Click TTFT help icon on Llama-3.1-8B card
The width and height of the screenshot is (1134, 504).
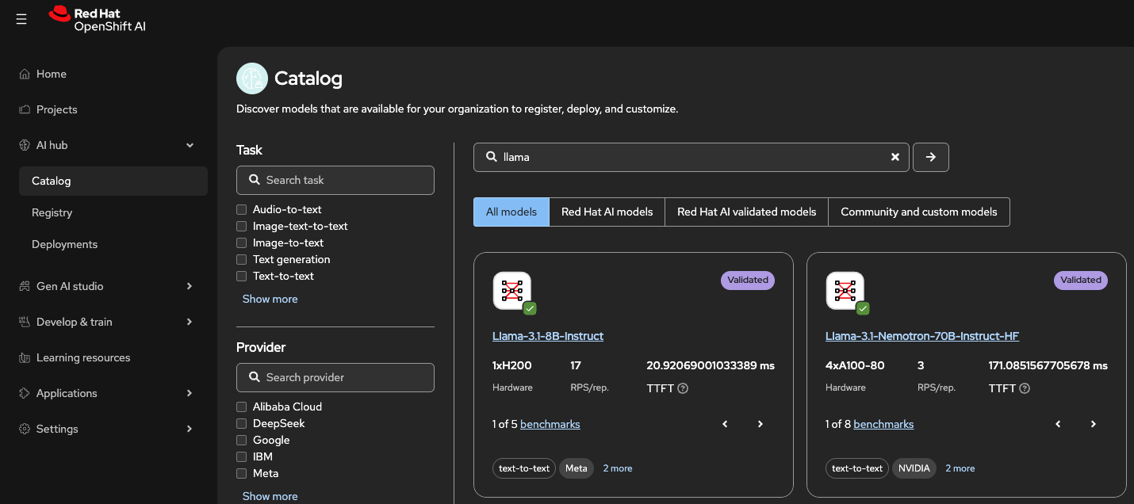point(683,388)
